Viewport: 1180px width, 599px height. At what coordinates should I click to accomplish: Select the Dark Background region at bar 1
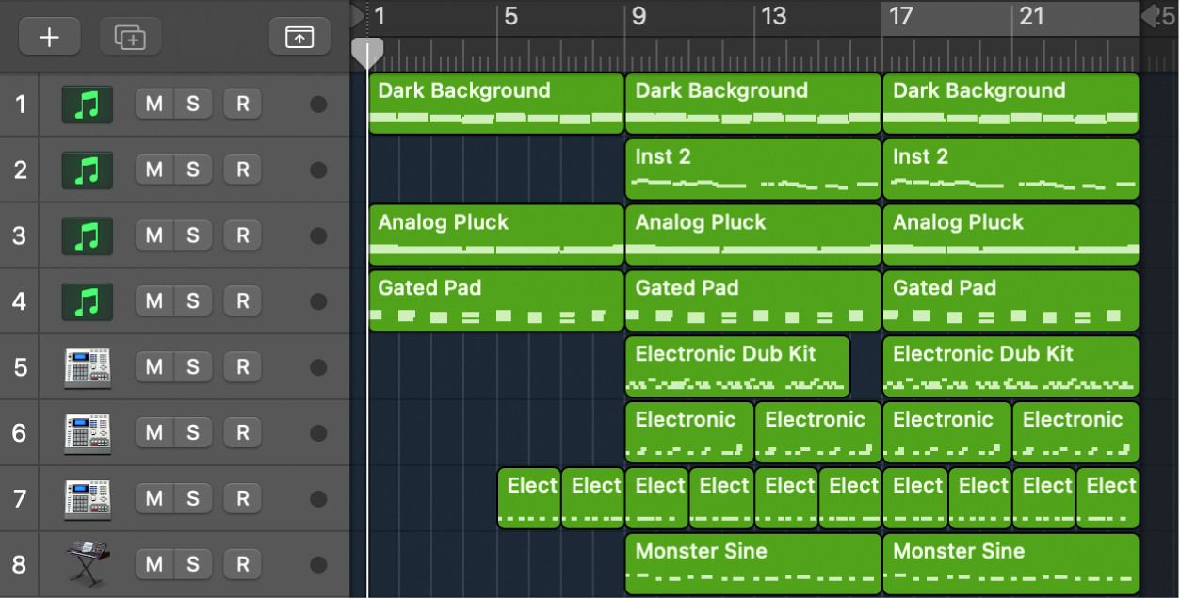[494, 102]
